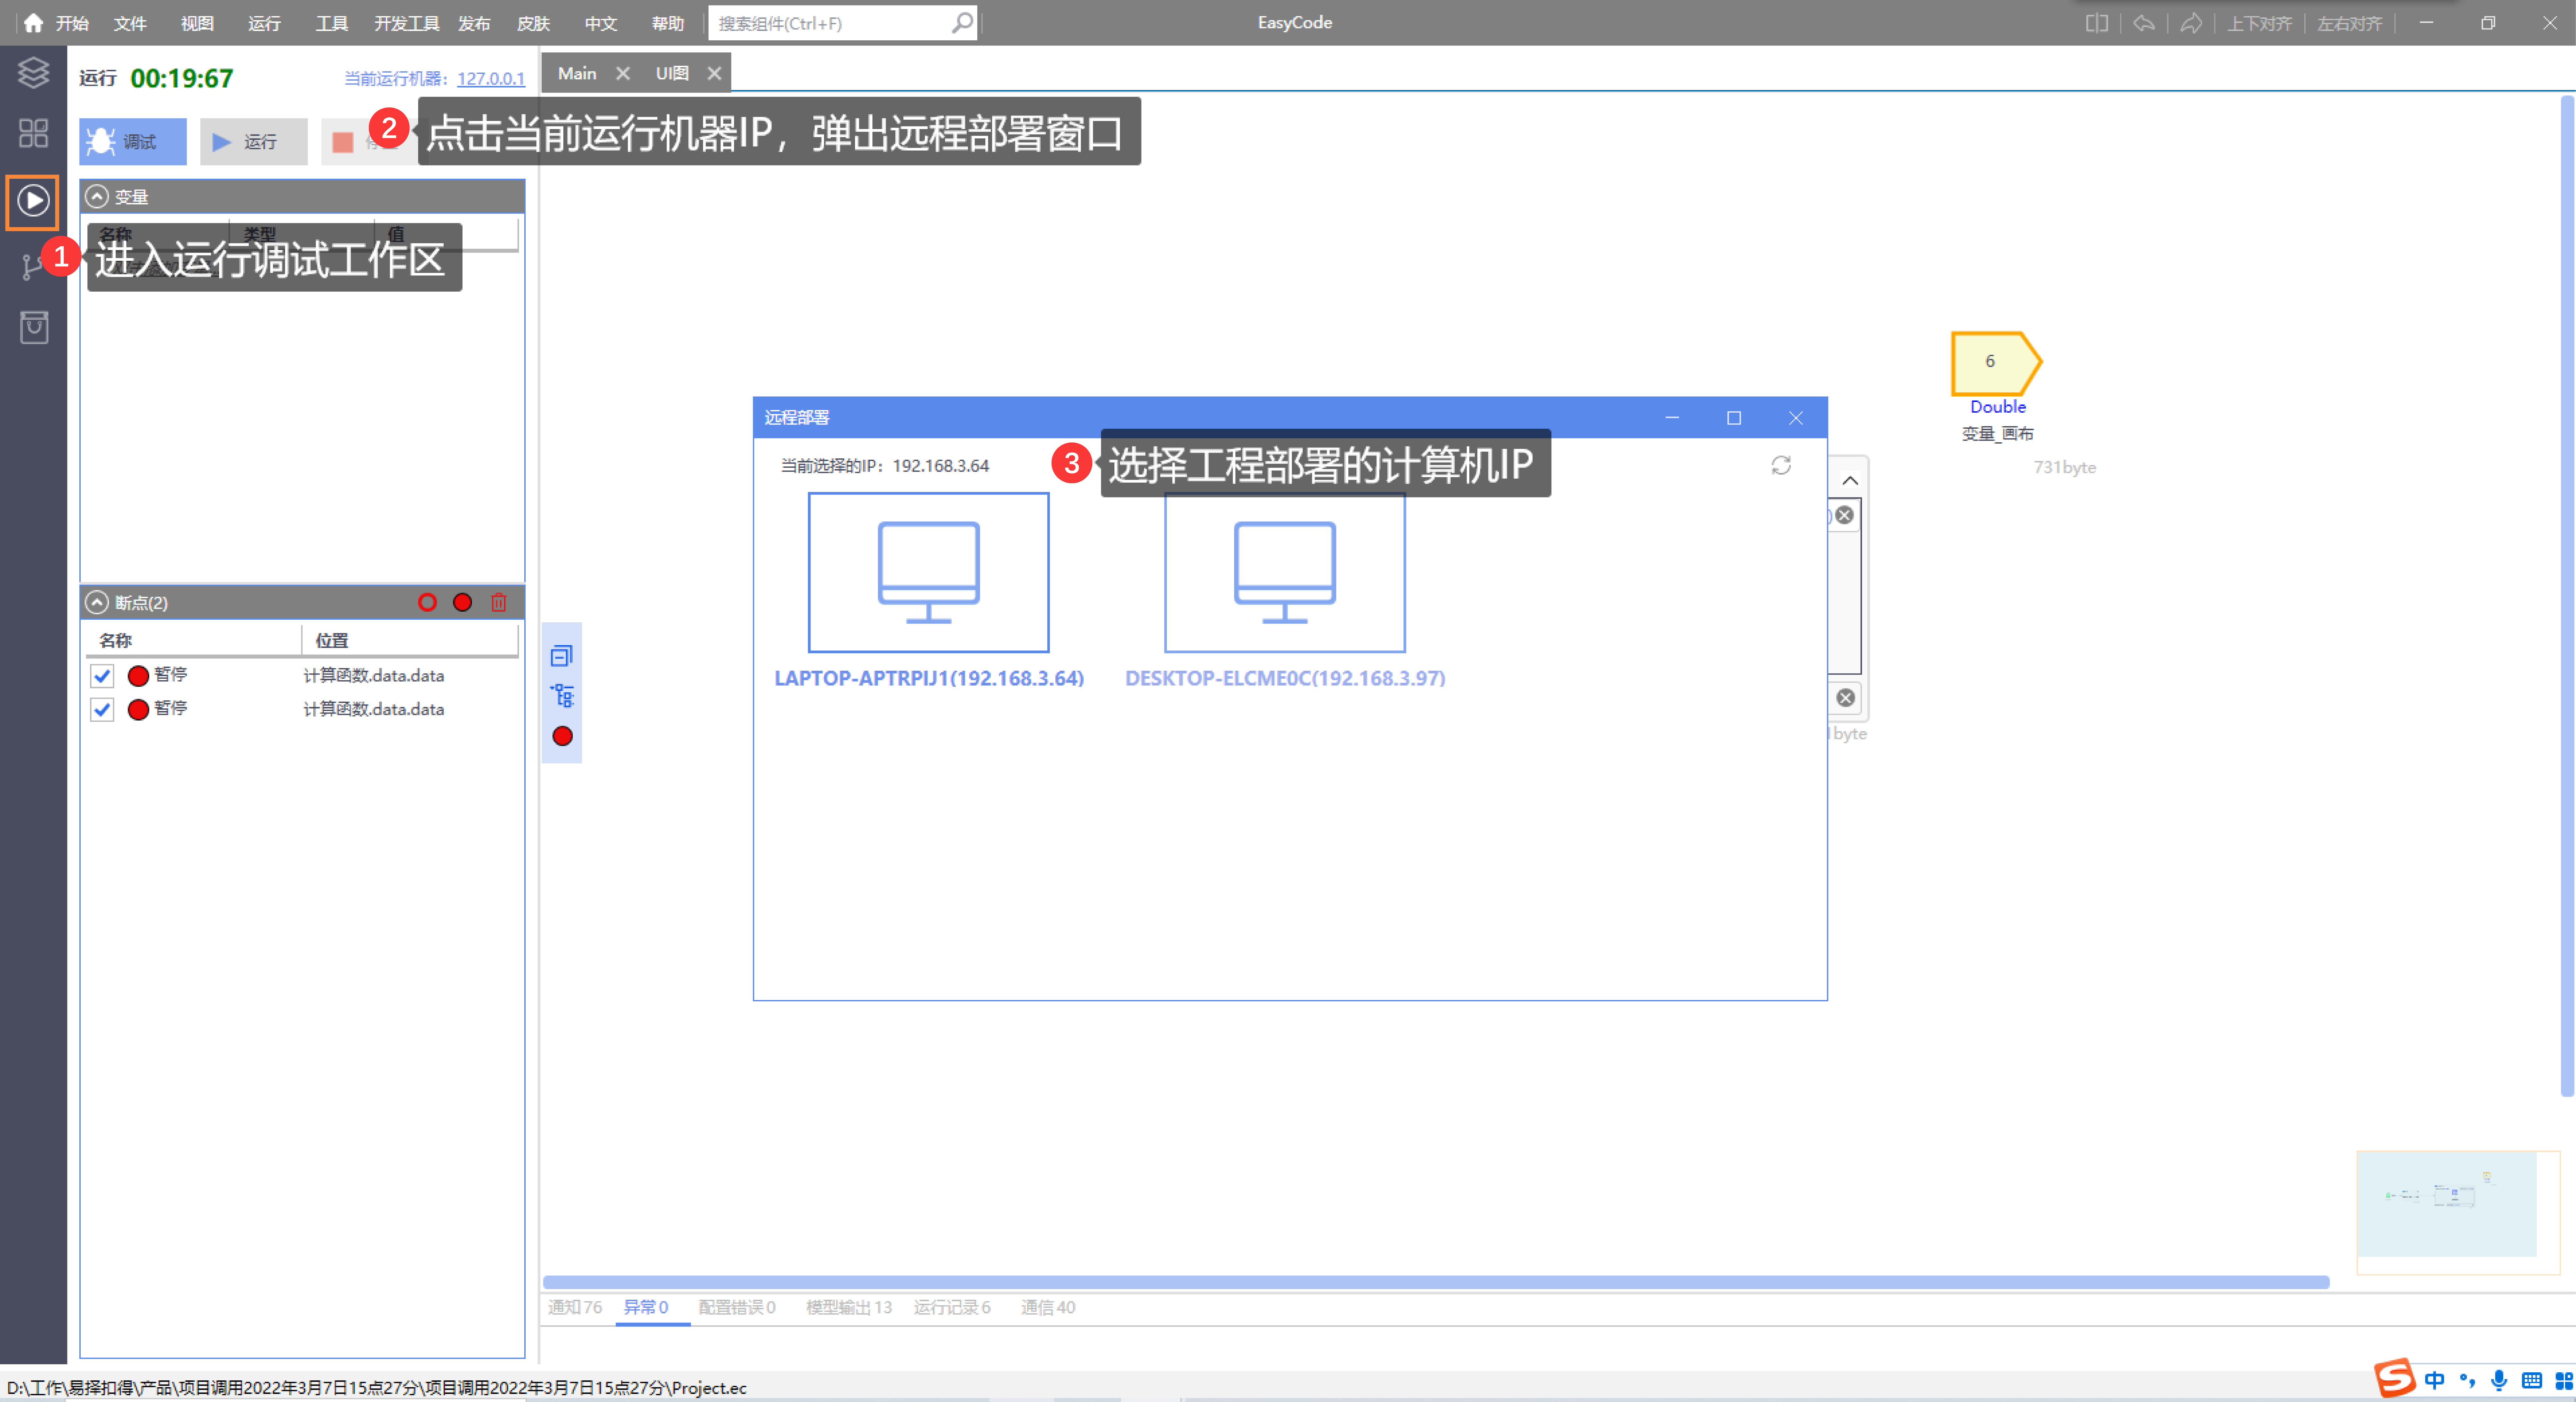The image size is (2576, 1402).
Task: Open the 文件 menu
Action: (x=130, y=23)
